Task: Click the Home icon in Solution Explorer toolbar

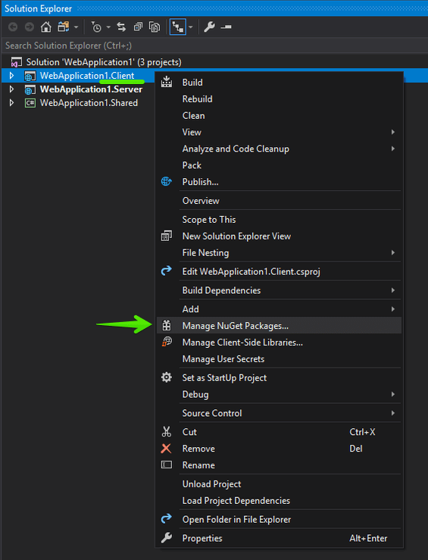Action: pos(45,27)
